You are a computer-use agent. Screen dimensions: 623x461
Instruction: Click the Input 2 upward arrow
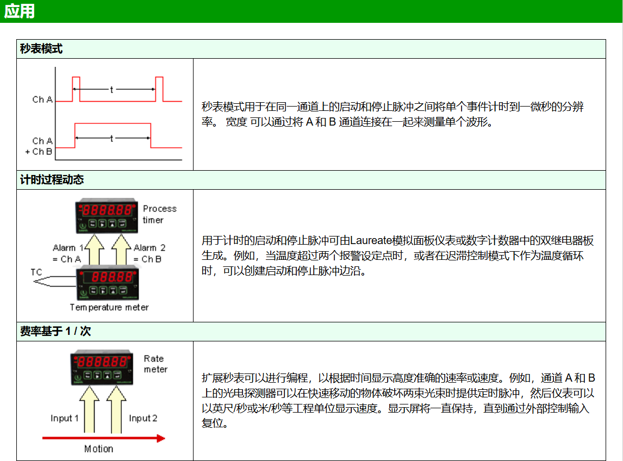tap(116, 409)
